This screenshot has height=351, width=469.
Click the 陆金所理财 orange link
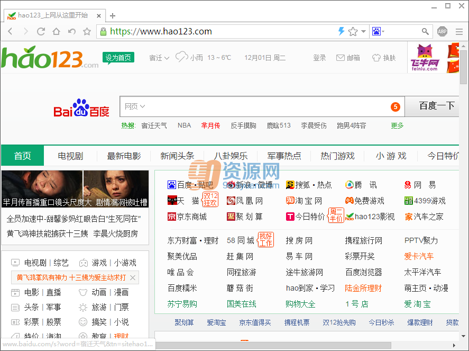tap(363, 288)
